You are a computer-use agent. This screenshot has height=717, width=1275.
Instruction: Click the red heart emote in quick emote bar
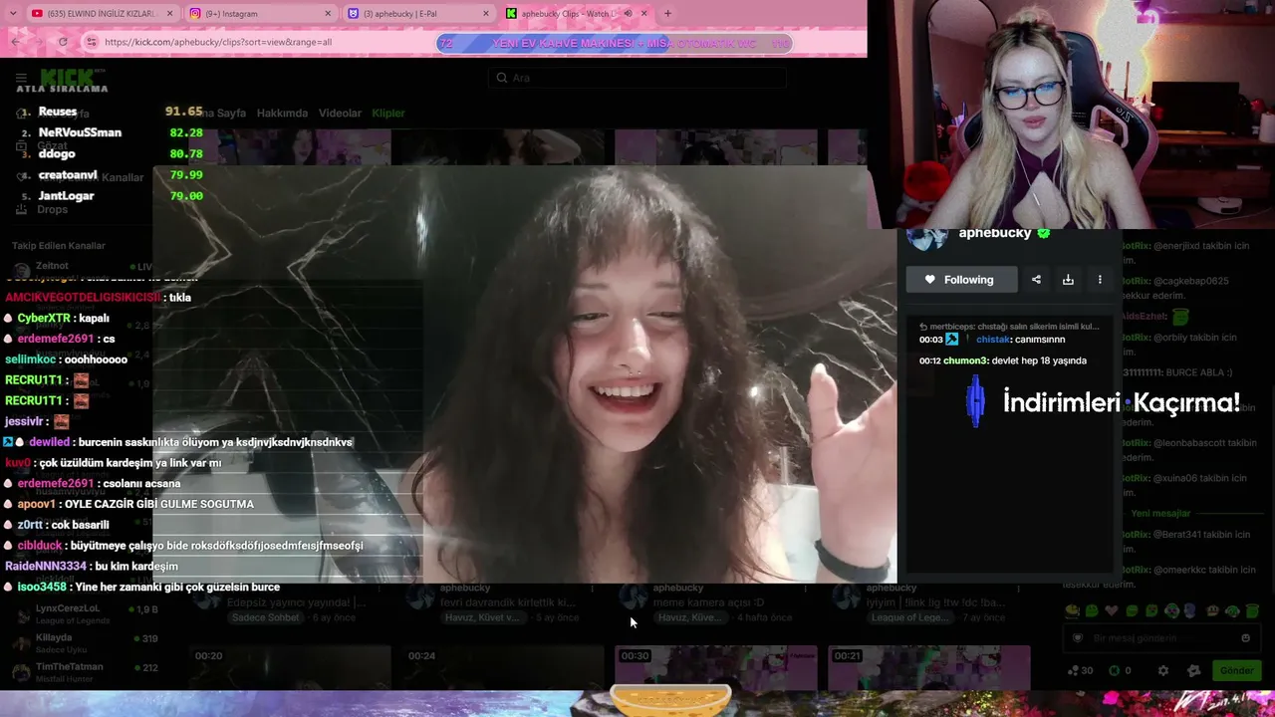(x=1113, y=611)
